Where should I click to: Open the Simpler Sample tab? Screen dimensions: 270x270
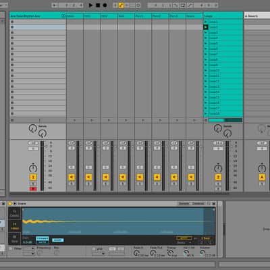coord(184,204)
